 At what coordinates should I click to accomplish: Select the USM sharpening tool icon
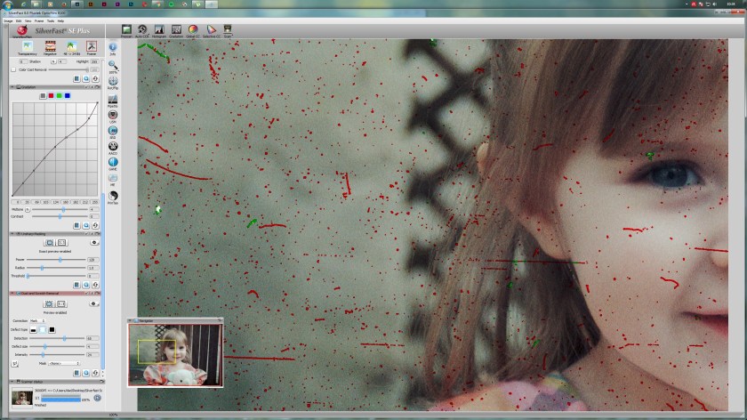(x=113, y=116)
